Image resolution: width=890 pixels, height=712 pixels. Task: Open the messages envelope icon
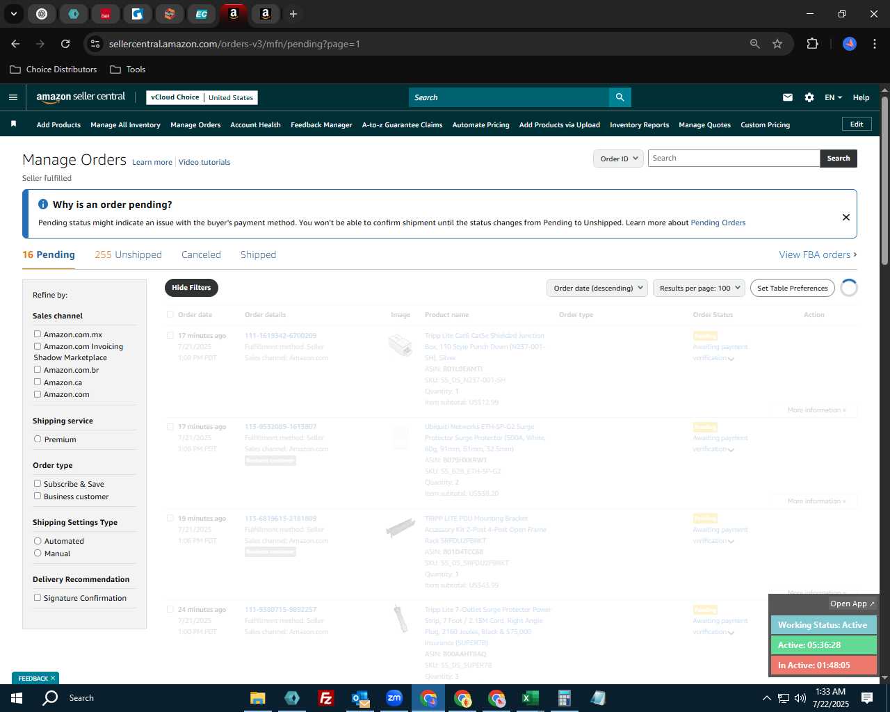[x=788, y=97]
